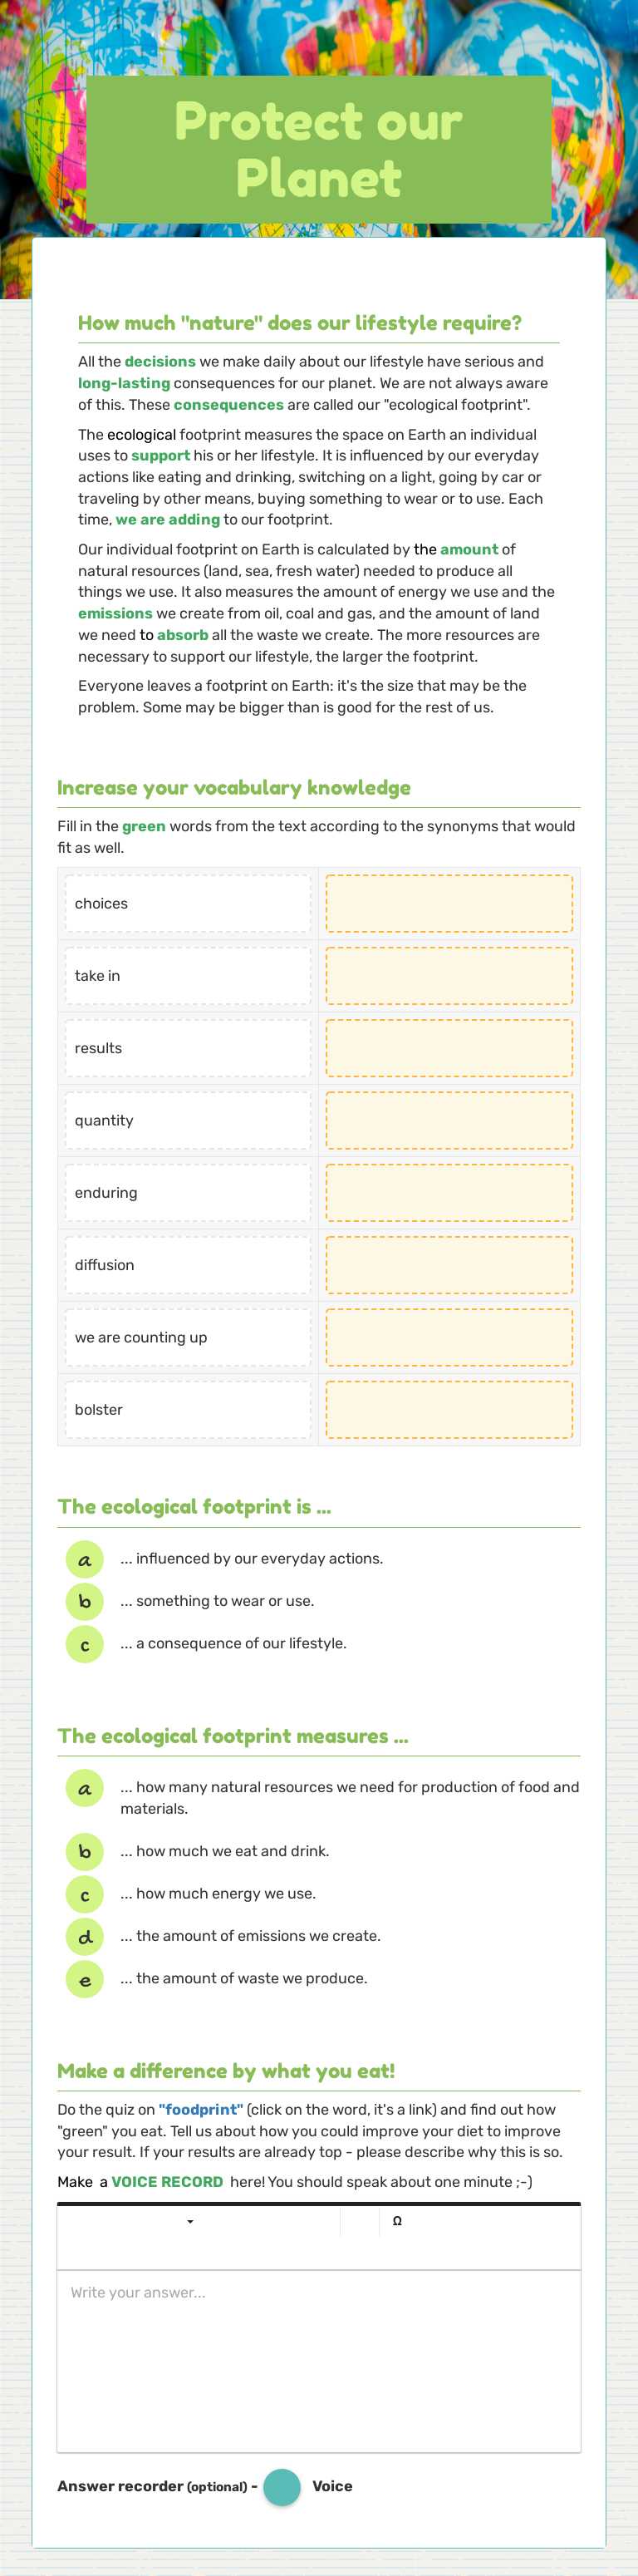Screen dimensions: 638x2576
Task: Click the blank box beside "quantity"
Action: click(x=448, y=1120)
